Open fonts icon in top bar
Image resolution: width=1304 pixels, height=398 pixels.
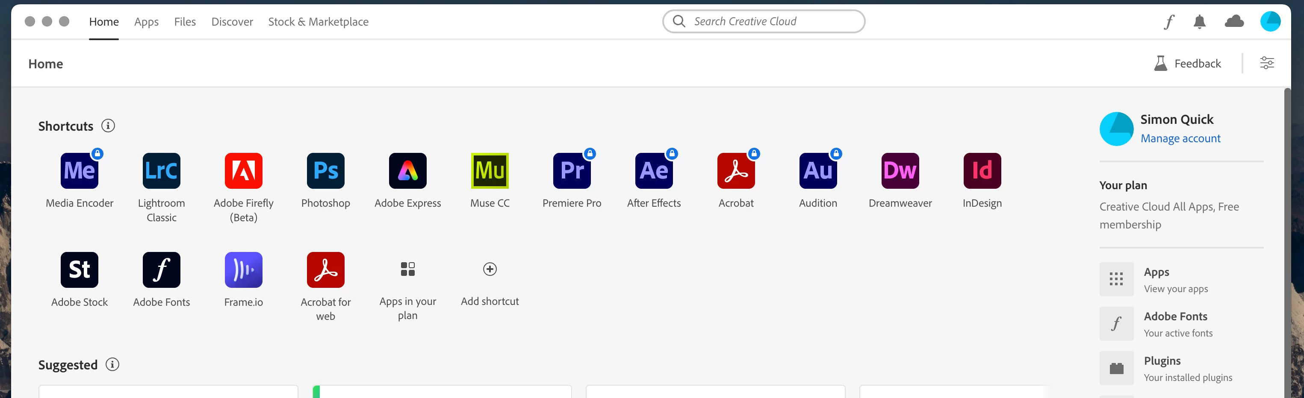[x=1168, y=22]
